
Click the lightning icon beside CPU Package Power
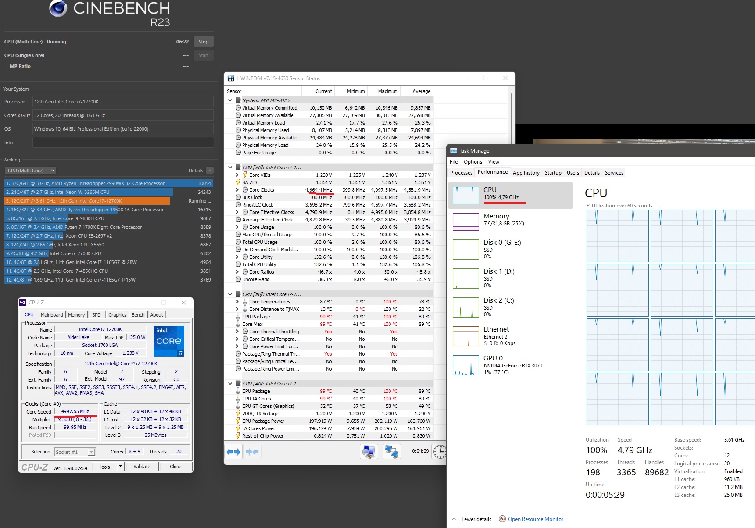[x=238, y=421]
